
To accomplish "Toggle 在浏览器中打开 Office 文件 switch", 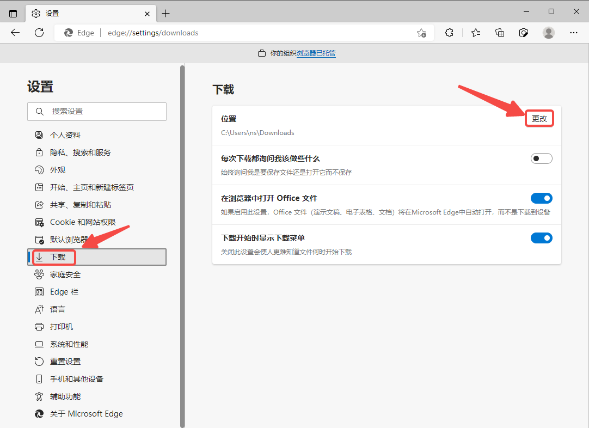I will coord(541,198).
